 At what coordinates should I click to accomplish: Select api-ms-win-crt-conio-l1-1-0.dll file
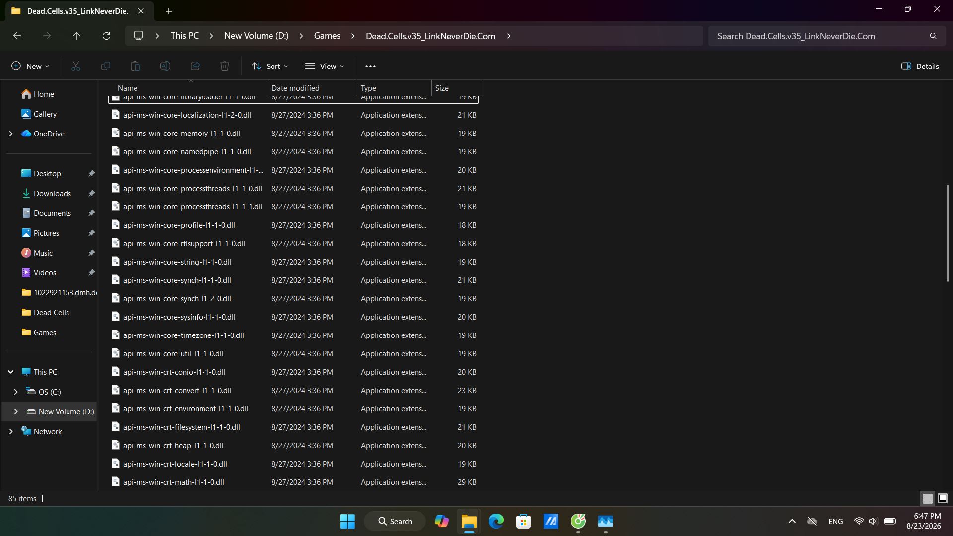[x=293, y=372]
